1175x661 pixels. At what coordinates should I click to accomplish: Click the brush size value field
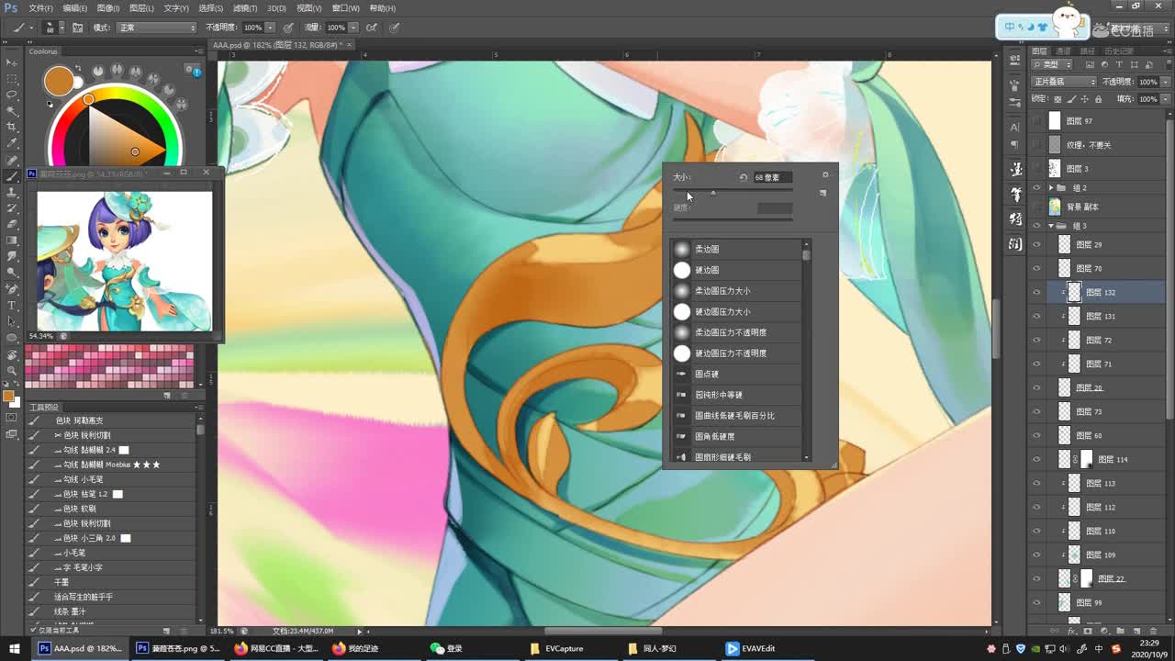coord(772,177)
